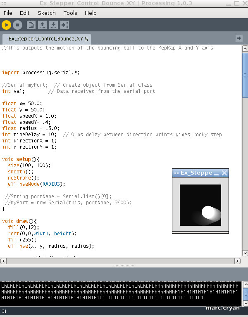The width and height of the screenshot is (248, 317).
Task: Open the Edit menu
Action: point(24,13)
